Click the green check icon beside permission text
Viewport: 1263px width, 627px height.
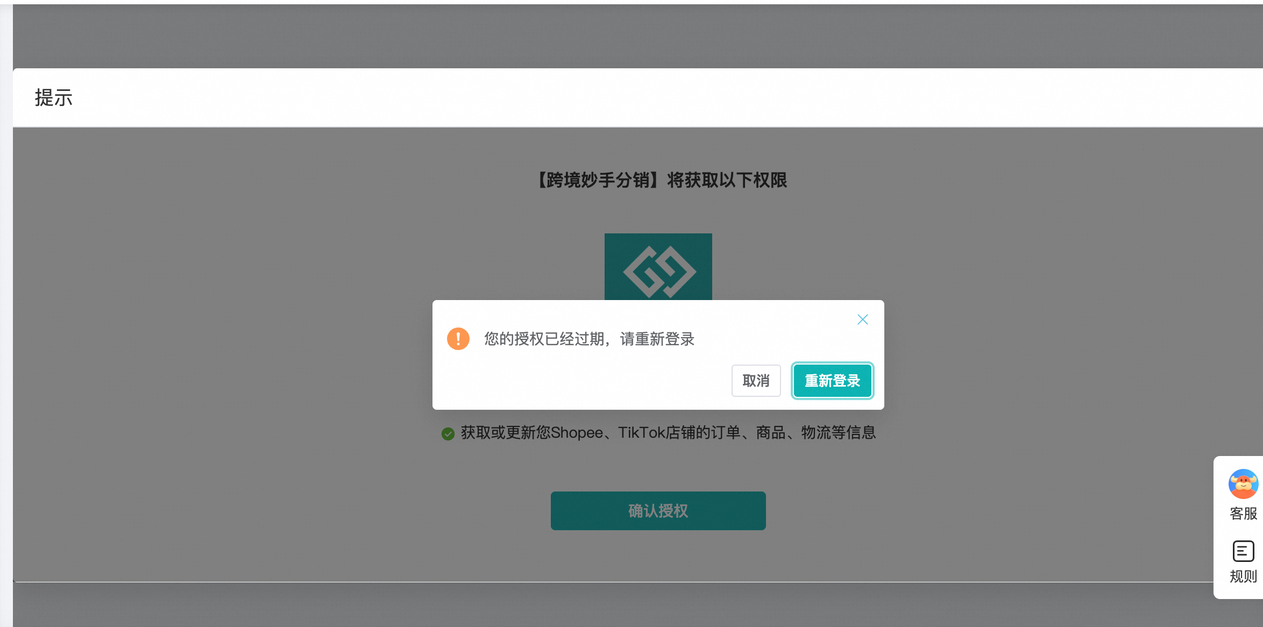coord(448,433)
